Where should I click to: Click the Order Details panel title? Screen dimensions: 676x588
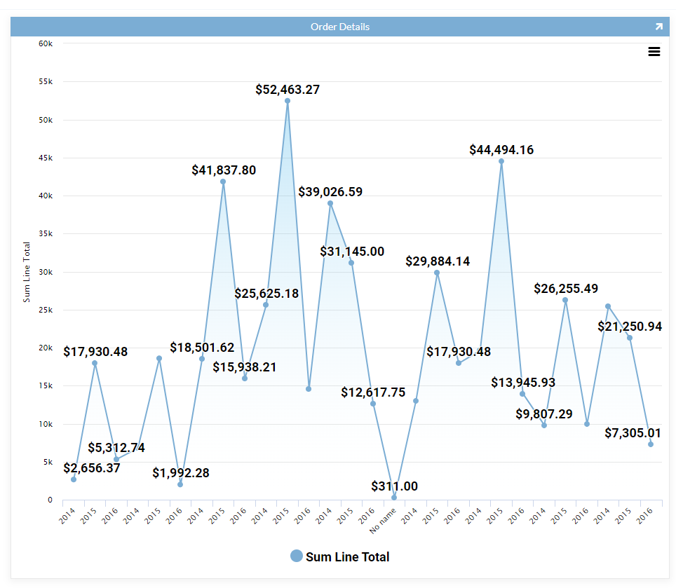tap(339, 27)
